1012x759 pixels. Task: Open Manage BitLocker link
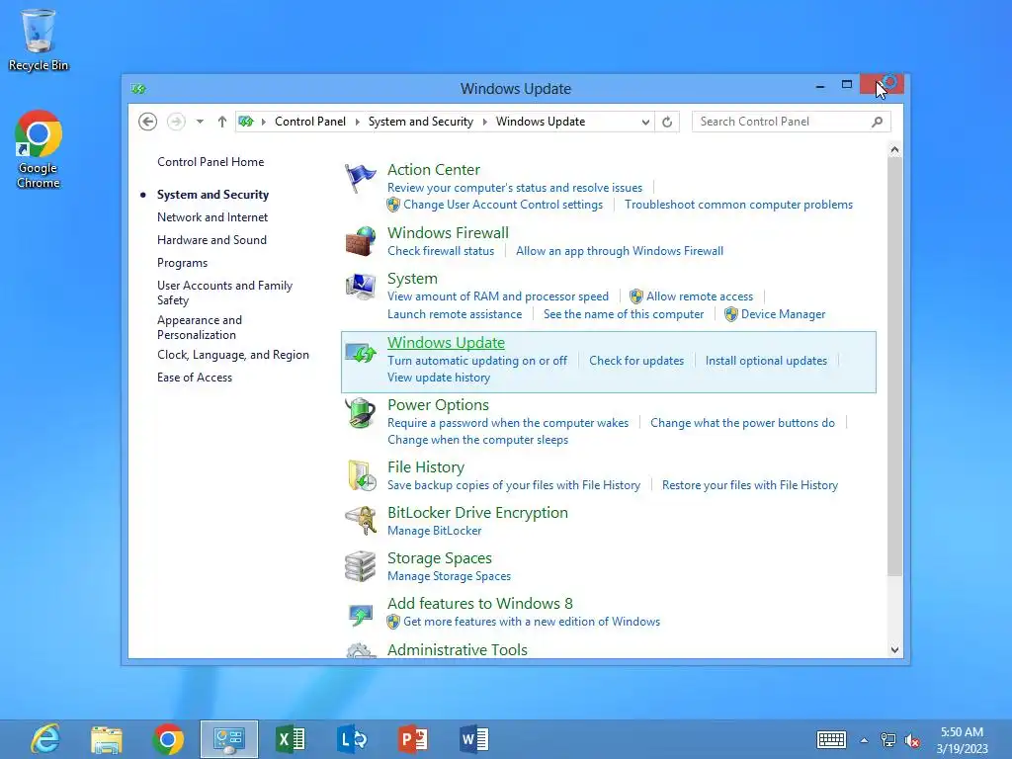point(435,531)
